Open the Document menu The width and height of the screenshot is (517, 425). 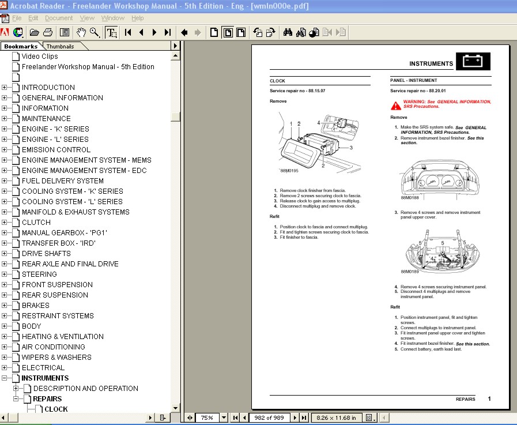pyautogui.click(x=59, y=18)
